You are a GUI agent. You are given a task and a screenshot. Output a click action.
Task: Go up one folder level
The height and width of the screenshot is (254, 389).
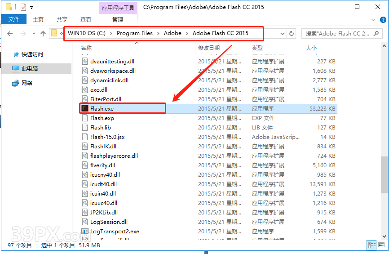[x=43, y=34]
